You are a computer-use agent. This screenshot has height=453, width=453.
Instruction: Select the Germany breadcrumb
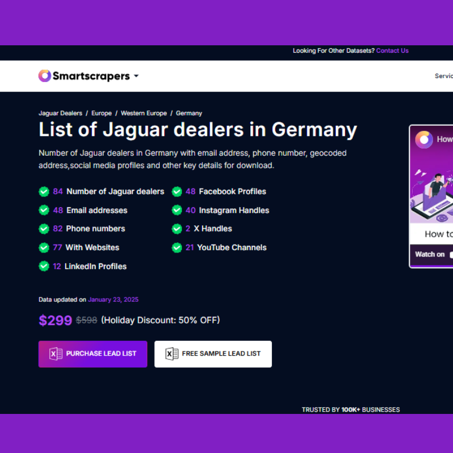(189, 113)
